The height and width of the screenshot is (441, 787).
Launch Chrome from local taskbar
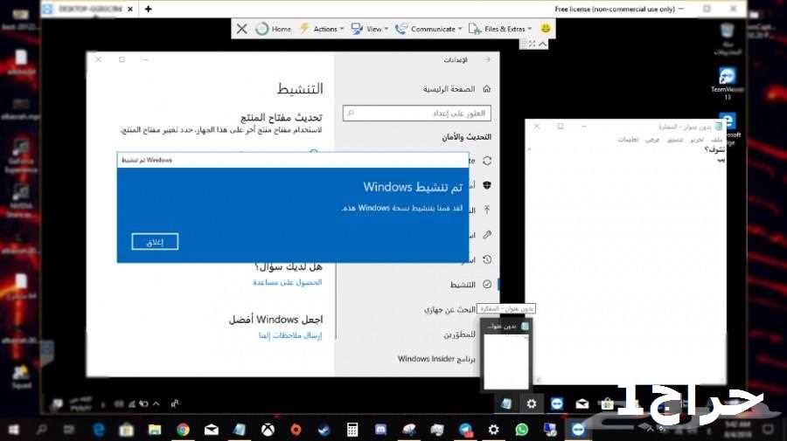(184, 430)
